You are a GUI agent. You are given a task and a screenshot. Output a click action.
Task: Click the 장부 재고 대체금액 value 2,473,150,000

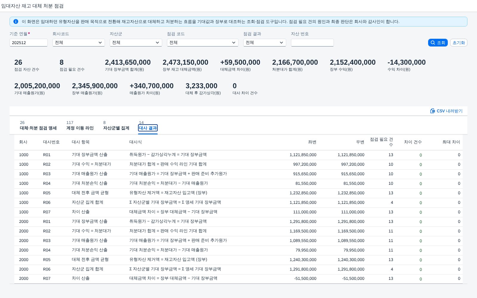pyautogui.click(x=185, y=62)
